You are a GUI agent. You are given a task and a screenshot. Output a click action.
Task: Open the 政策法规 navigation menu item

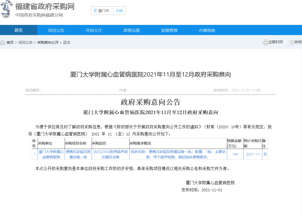[x=131, y=30]
